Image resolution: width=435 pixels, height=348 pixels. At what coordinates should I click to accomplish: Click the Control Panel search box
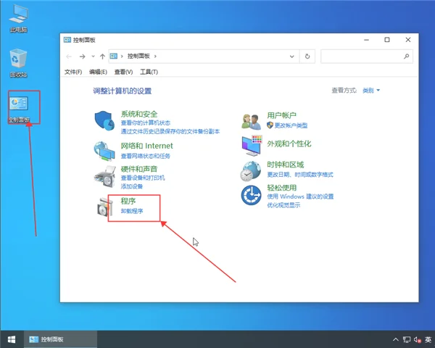pos(367,57)
